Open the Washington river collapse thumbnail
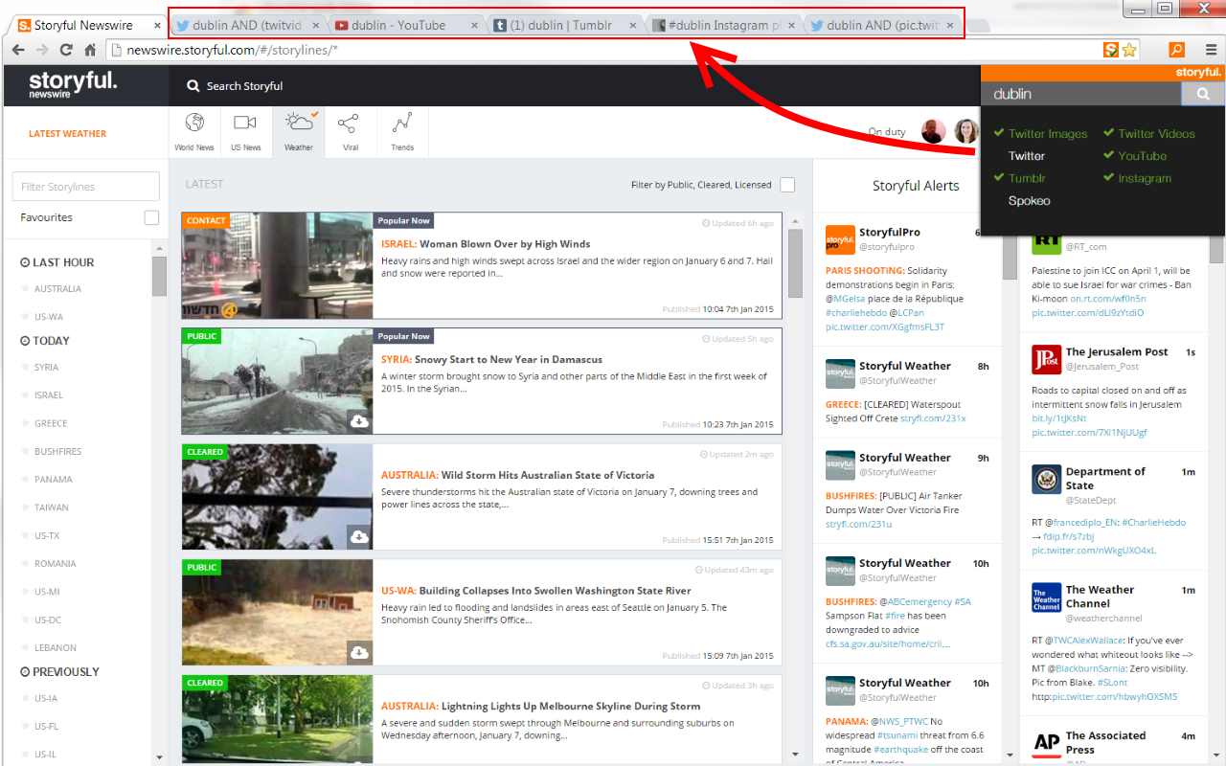1226x766 pixels. click(x=277, y=613)
